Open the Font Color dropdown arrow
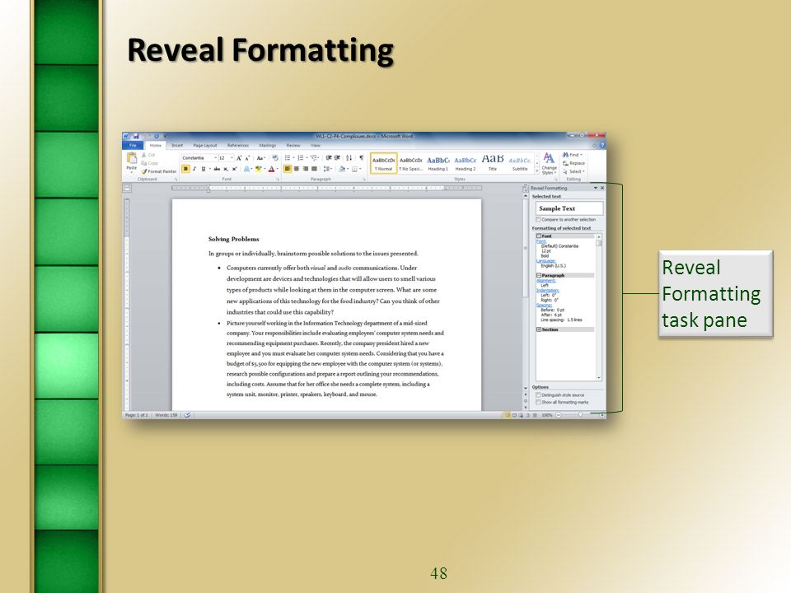Viewport: 791px width, 593px height. (277, 169)
